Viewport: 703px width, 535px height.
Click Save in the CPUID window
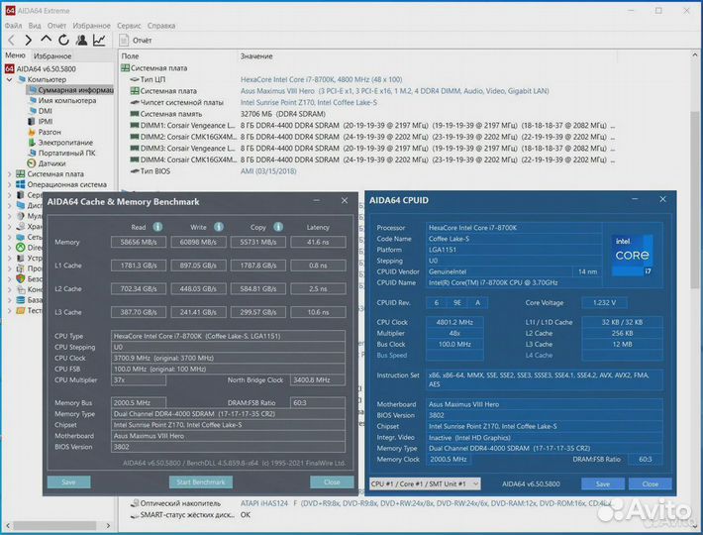[x=602, y=483]
